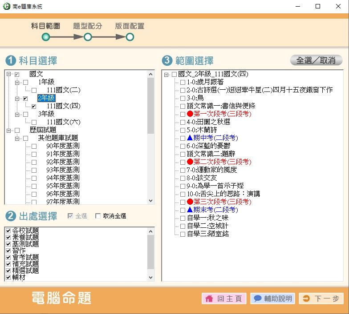
Task: Select 8-0:談交友 item
Action: pyautogui.click(x=202, y=178)
